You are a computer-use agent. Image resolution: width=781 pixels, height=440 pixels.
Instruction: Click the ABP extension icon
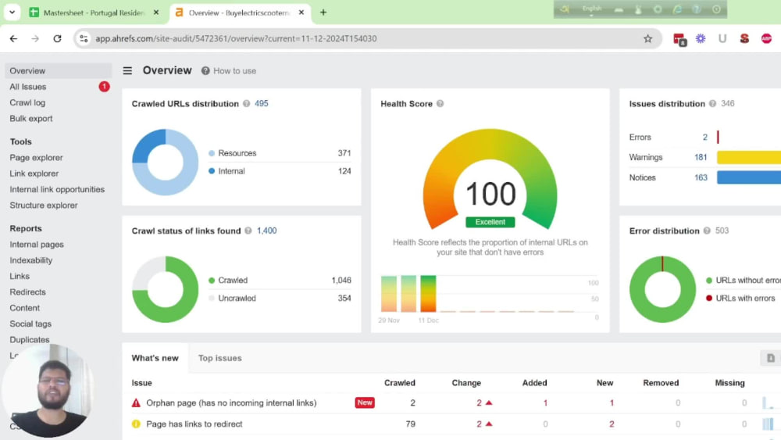click(767, 38)
